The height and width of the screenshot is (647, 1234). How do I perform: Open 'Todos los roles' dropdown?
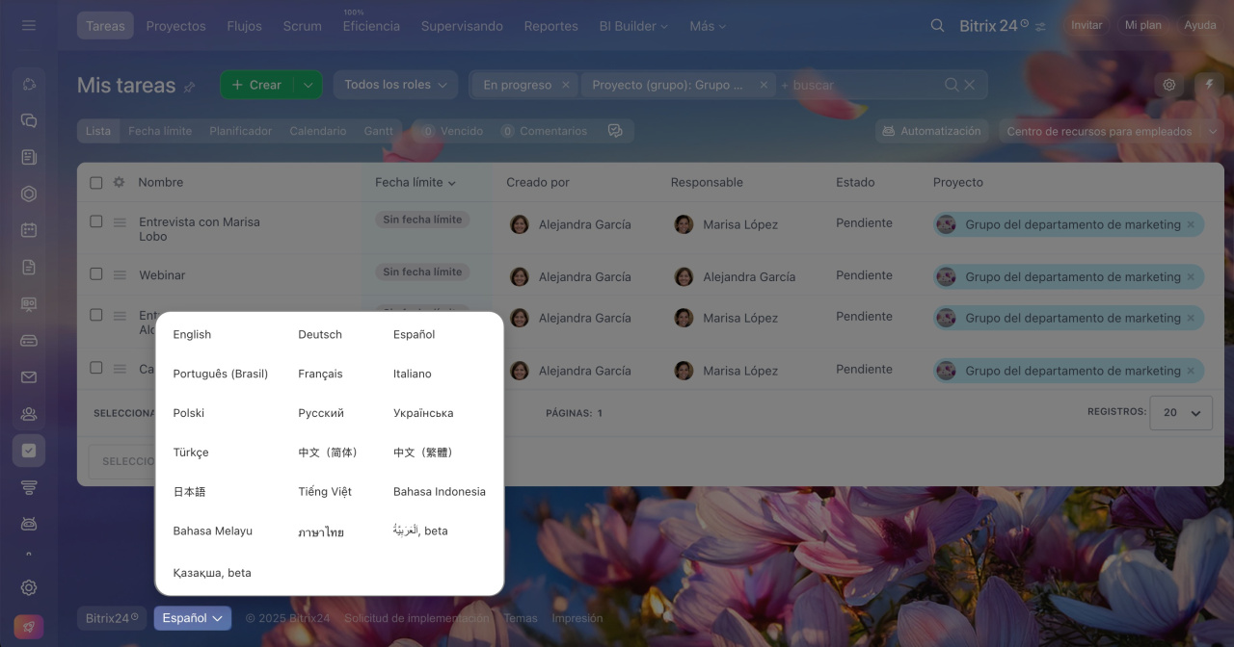[x=395, y=85]
